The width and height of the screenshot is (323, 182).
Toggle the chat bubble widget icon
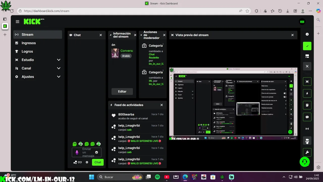[307, 117]
